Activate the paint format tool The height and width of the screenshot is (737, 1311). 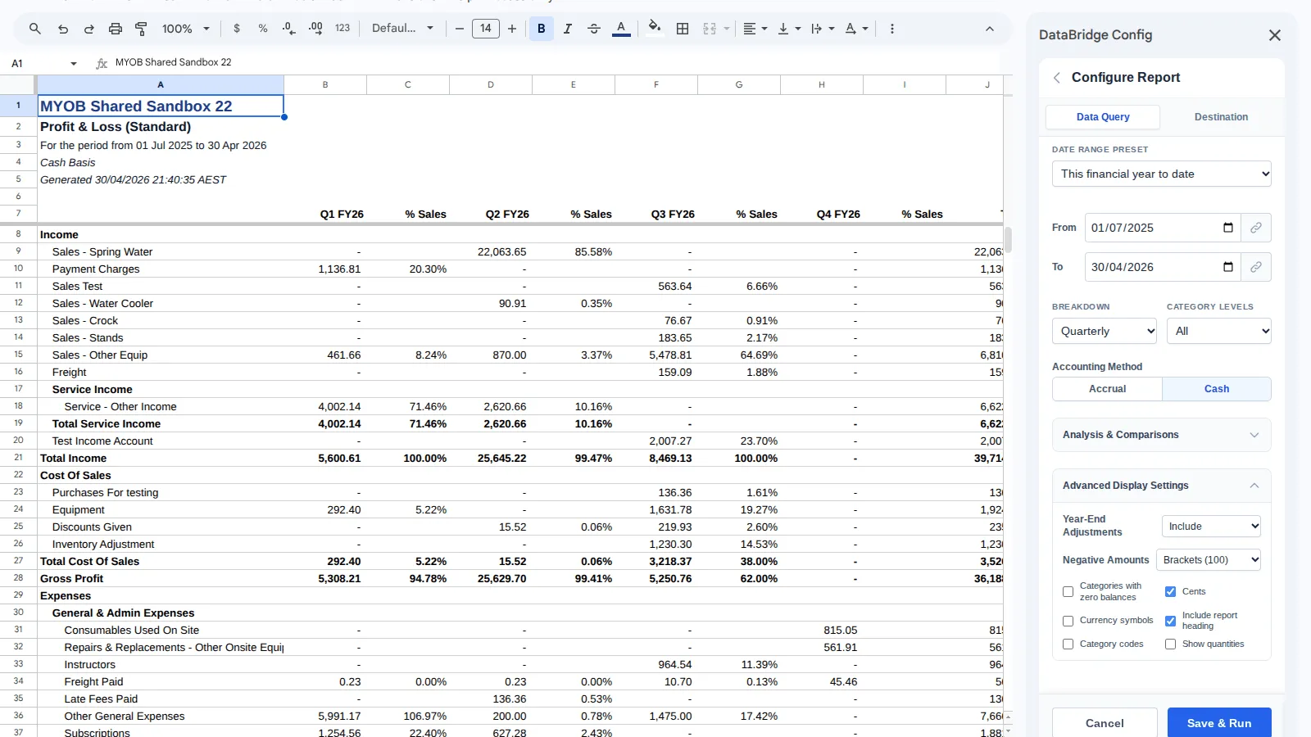(x=141, y=29)
